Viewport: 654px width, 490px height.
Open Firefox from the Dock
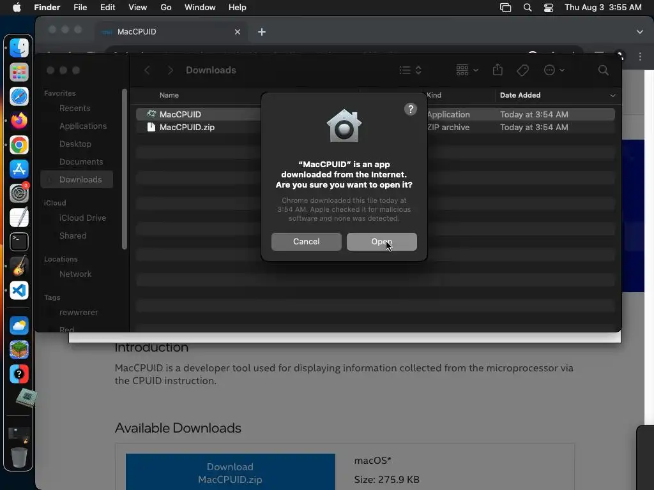pos(19,121)
